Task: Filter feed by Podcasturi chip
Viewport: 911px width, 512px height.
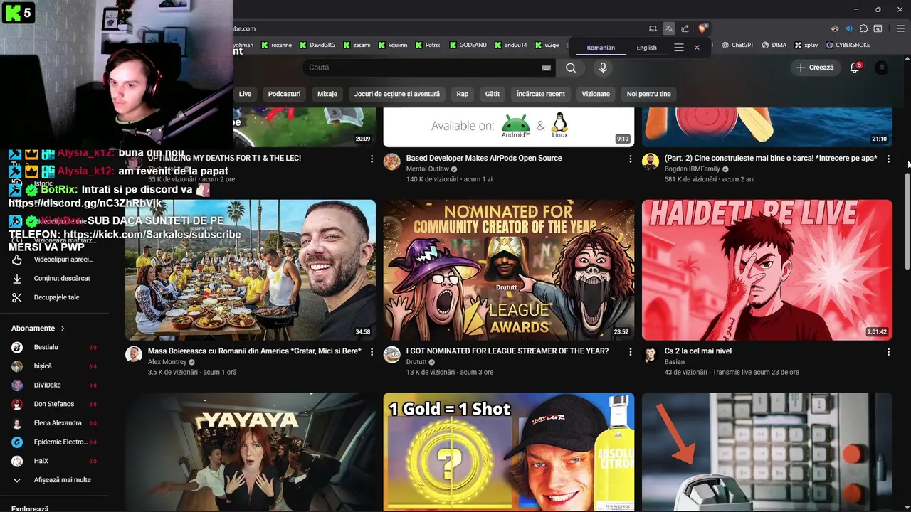Action: (284, 94)
